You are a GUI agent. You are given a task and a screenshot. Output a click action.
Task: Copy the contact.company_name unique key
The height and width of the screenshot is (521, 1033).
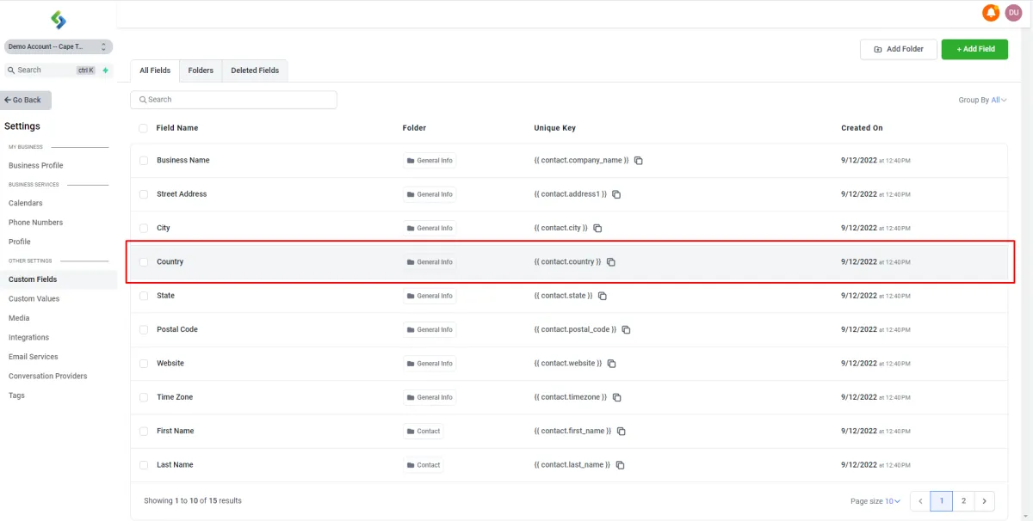[x=639, y=161]
